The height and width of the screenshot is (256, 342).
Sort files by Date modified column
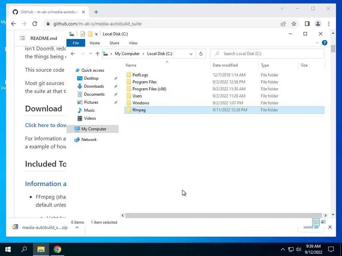tap(225, 65)
